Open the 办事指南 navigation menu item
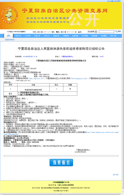The height and width of the screenshot is (195, 124). [65, 36]
